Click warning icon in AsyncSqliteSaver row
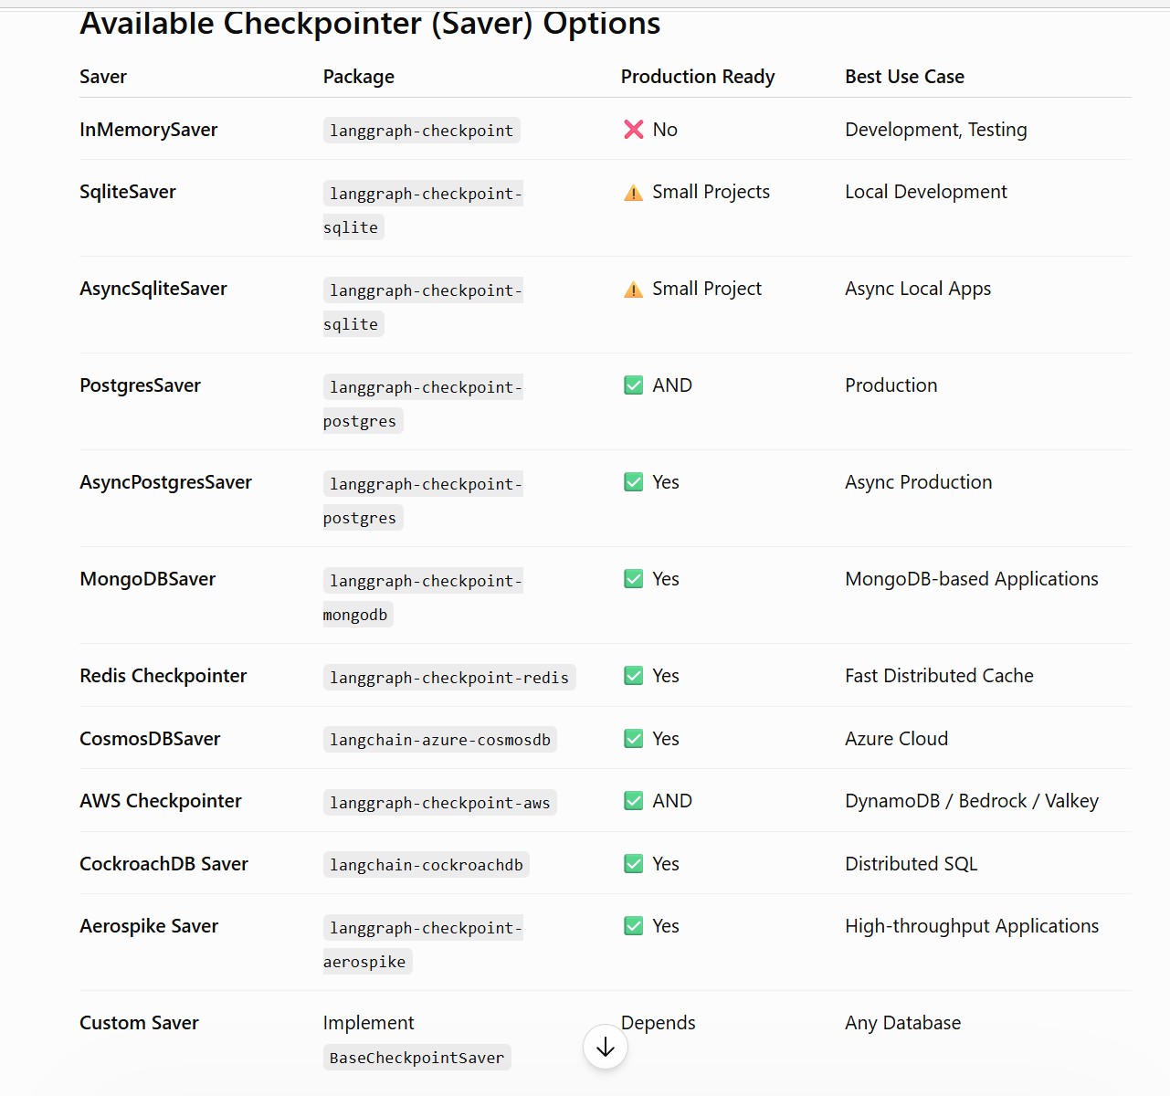 coord(633,290)
